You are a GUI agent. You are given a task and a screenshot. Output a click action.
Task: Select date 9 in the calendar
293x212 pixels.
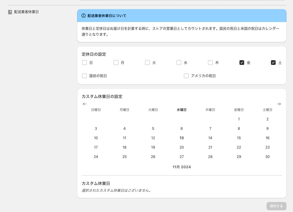point(267,129)
